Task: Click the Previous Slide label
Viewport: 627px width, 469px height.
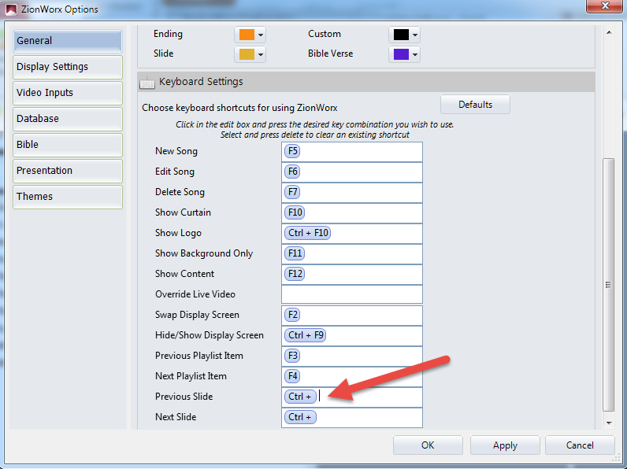Action: 184,397
